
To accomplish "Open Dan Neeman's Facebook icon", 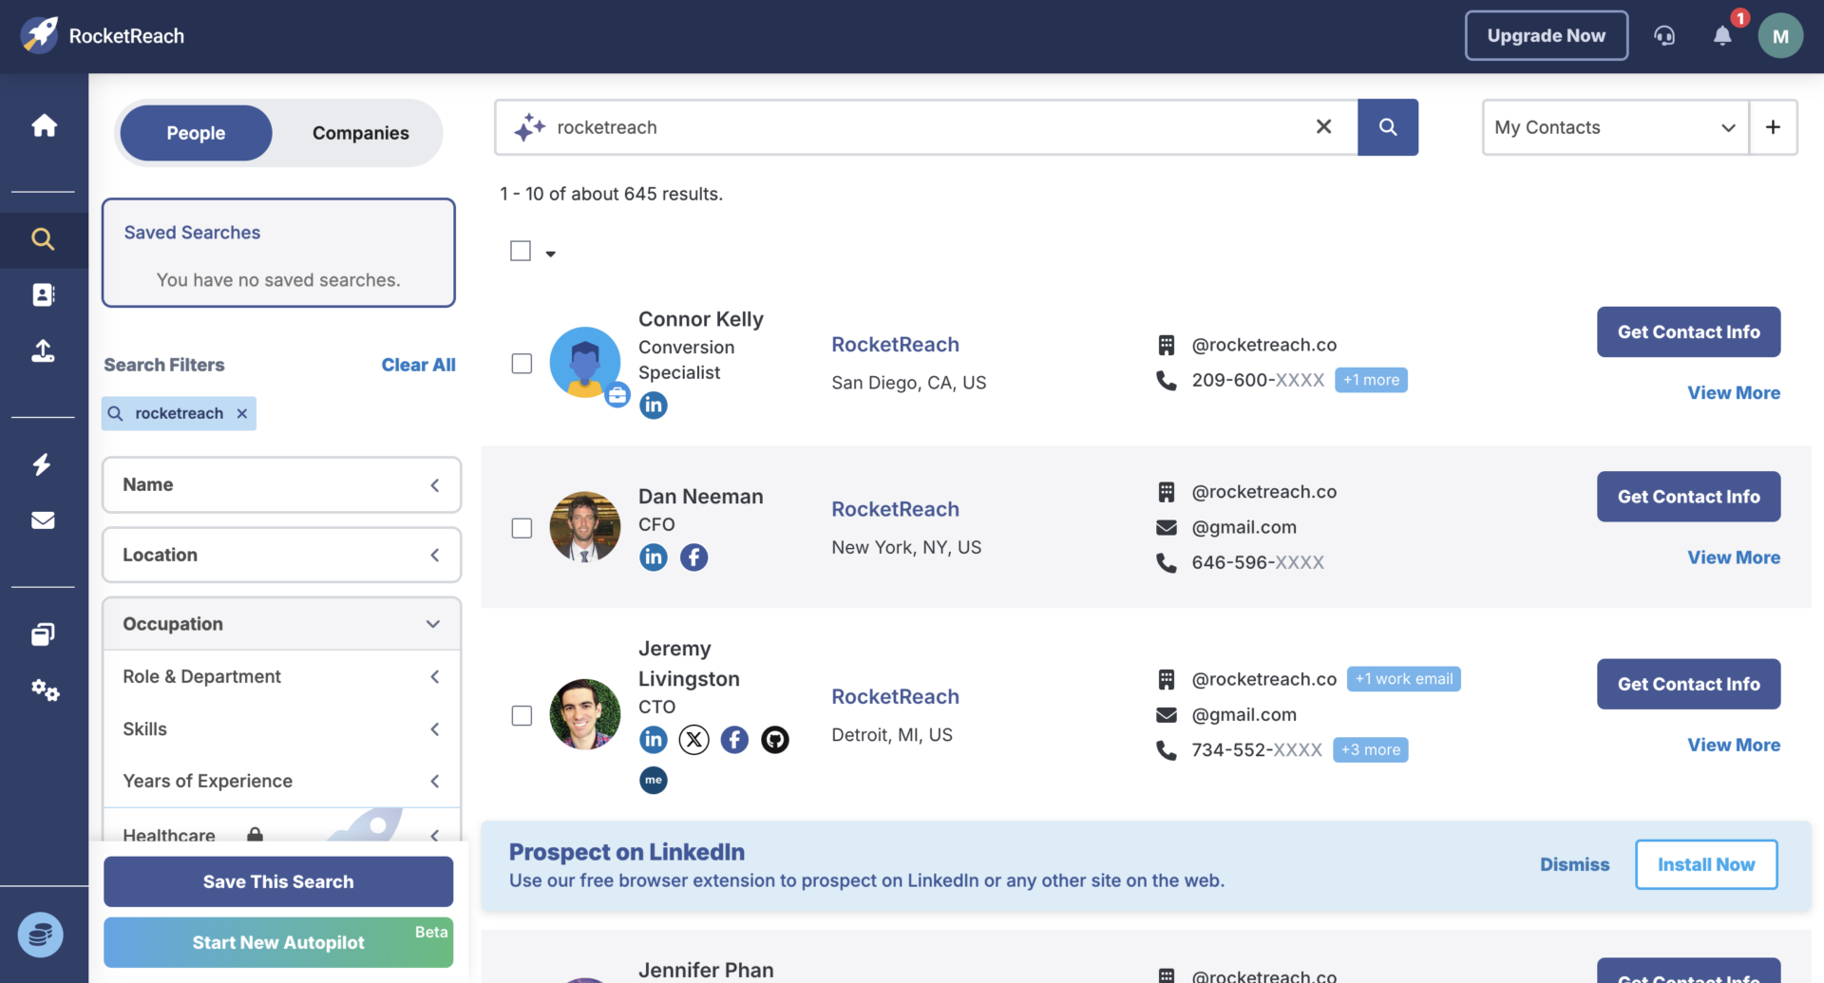I will 693,558.
